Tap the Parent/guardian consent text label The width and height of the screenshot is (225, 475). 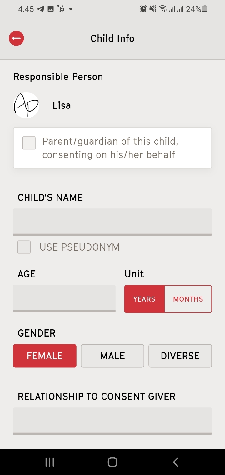[110, 148]
